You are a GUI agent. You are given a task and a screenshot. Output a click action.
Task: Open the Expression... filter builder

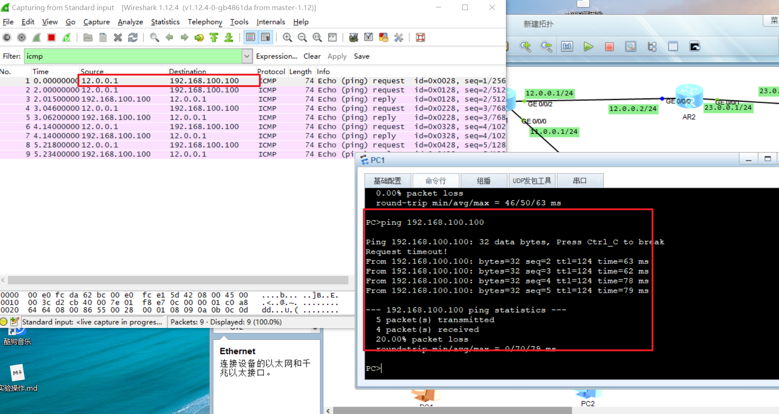click(x=276, y=56)
